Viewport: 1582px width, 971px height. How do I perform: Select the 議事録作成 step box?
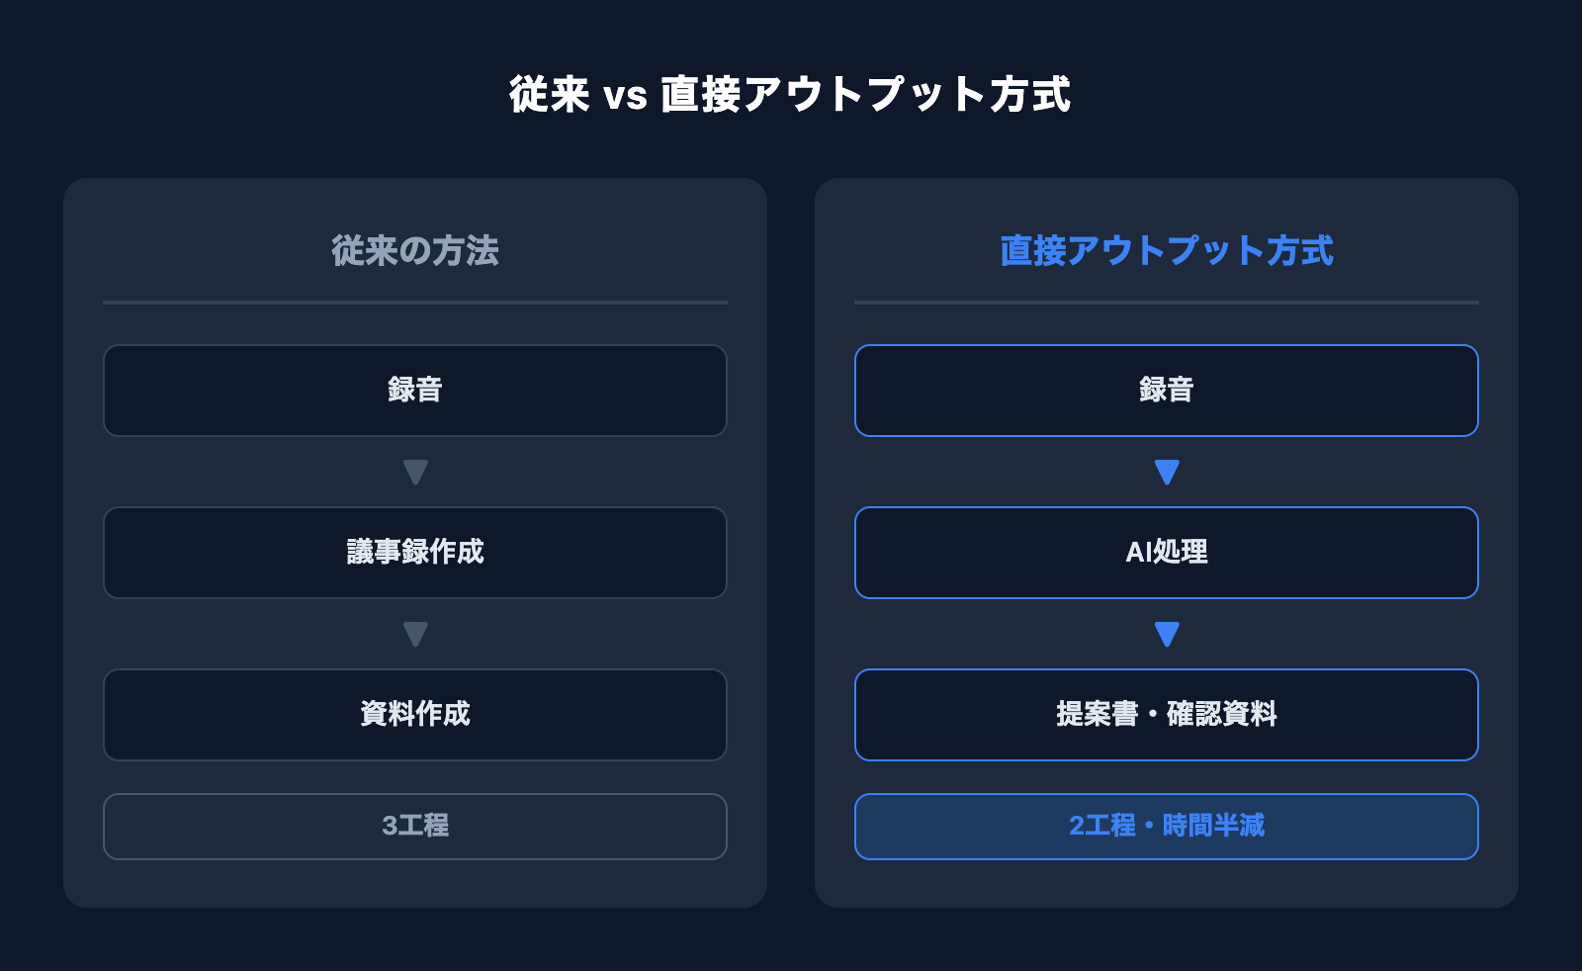point(415,553)
